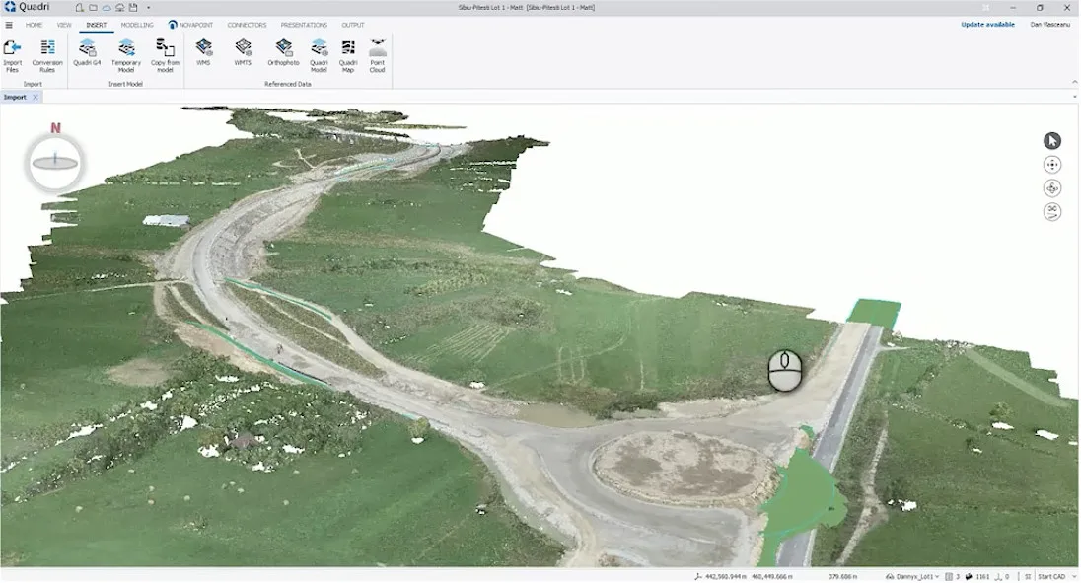
Task: Click the cloud sync icon beside save
Action: 120,8
